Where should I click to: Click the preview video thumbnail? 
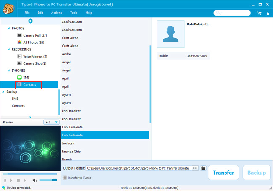pyautogui.click(x=31, y=148)
